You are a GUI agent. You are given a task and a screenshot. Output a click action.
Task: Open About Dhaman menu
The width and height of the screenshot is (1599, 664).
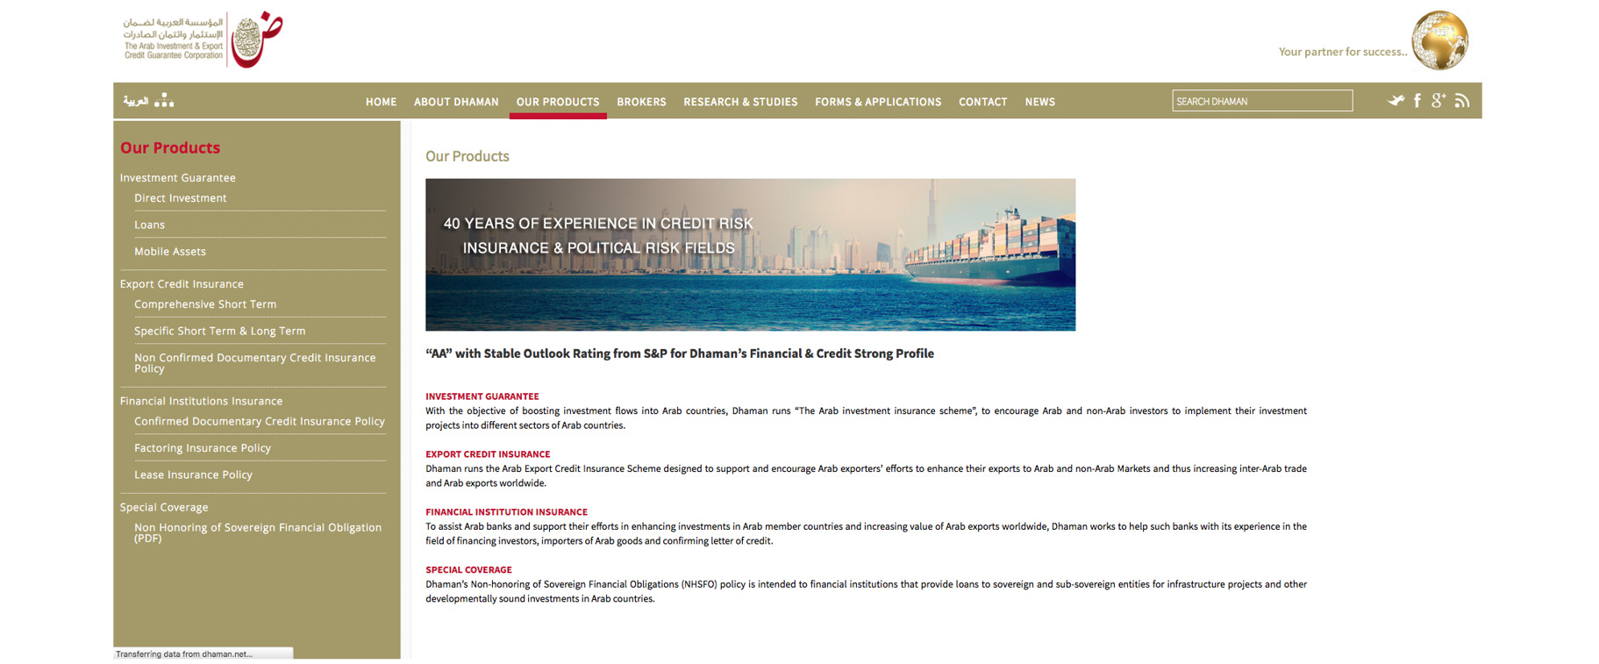pos(456,102)
